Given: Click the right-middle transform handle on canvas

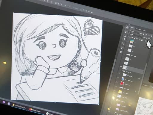Looking at the screenshot, I should (101, 61).
